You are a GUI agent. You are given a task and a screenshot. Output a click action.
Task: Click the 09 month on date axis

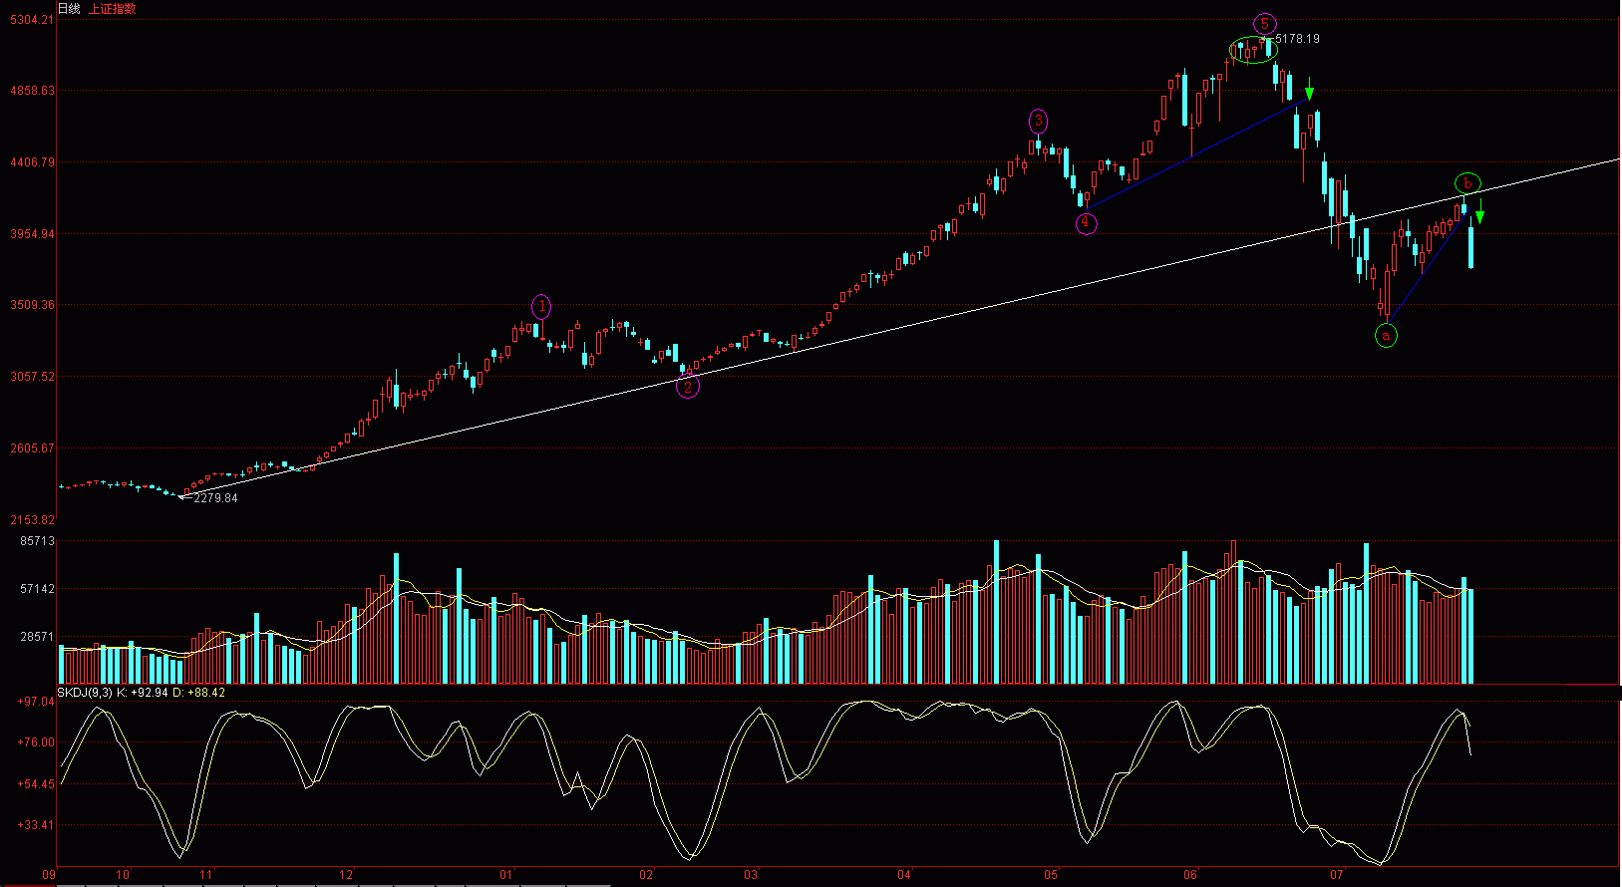point(48,875)
